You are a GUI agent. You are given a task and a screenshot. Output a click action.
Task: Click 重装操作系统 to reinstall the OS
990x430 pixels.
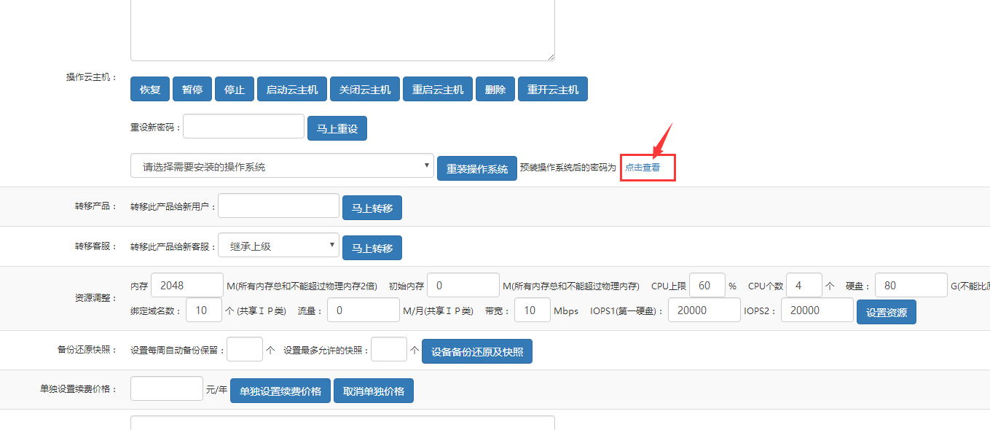476,167
